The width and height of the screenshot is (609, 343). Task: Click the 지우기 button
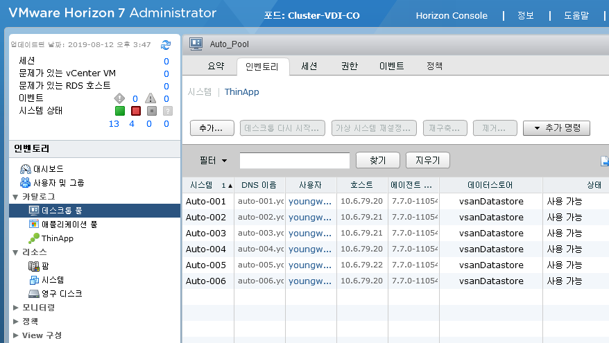[428, 160]
